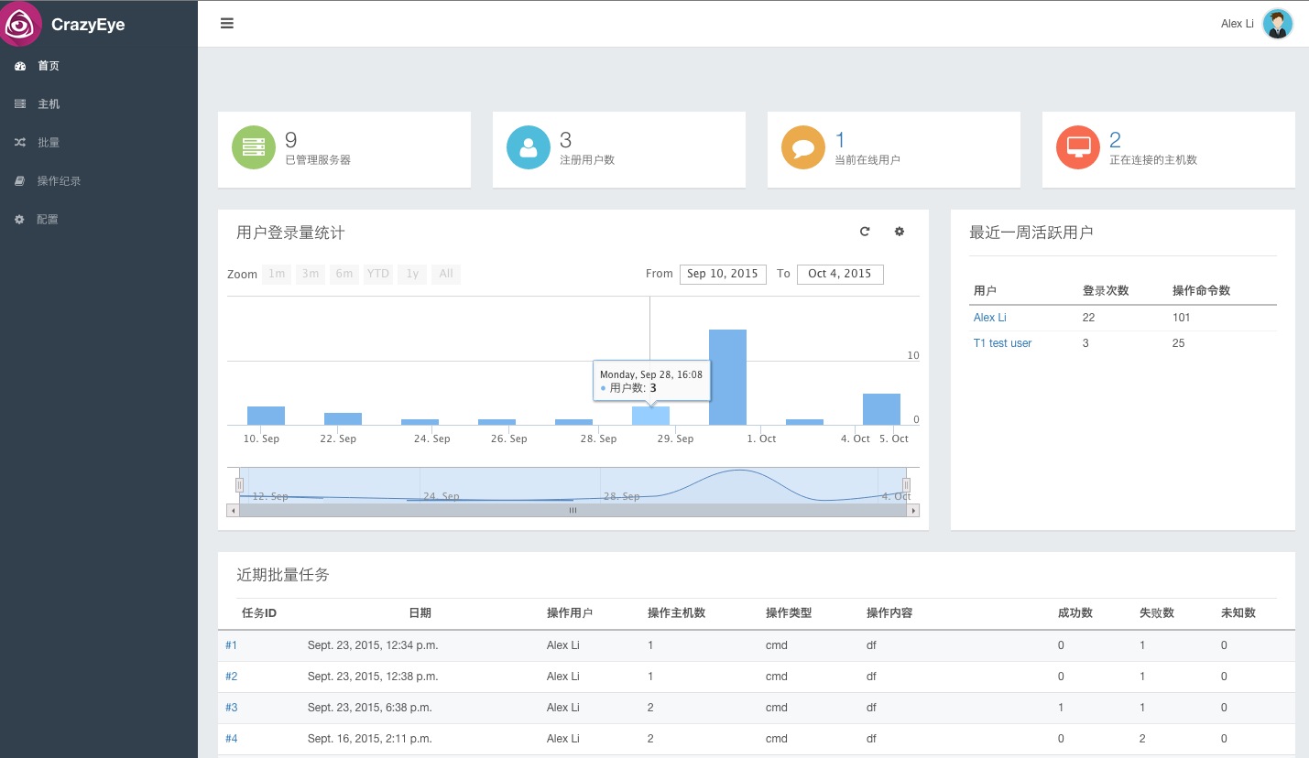The height and width of the screenshot is (758, 1309).
Task: Click the right navigator range handle
Action: click(906, 485)
